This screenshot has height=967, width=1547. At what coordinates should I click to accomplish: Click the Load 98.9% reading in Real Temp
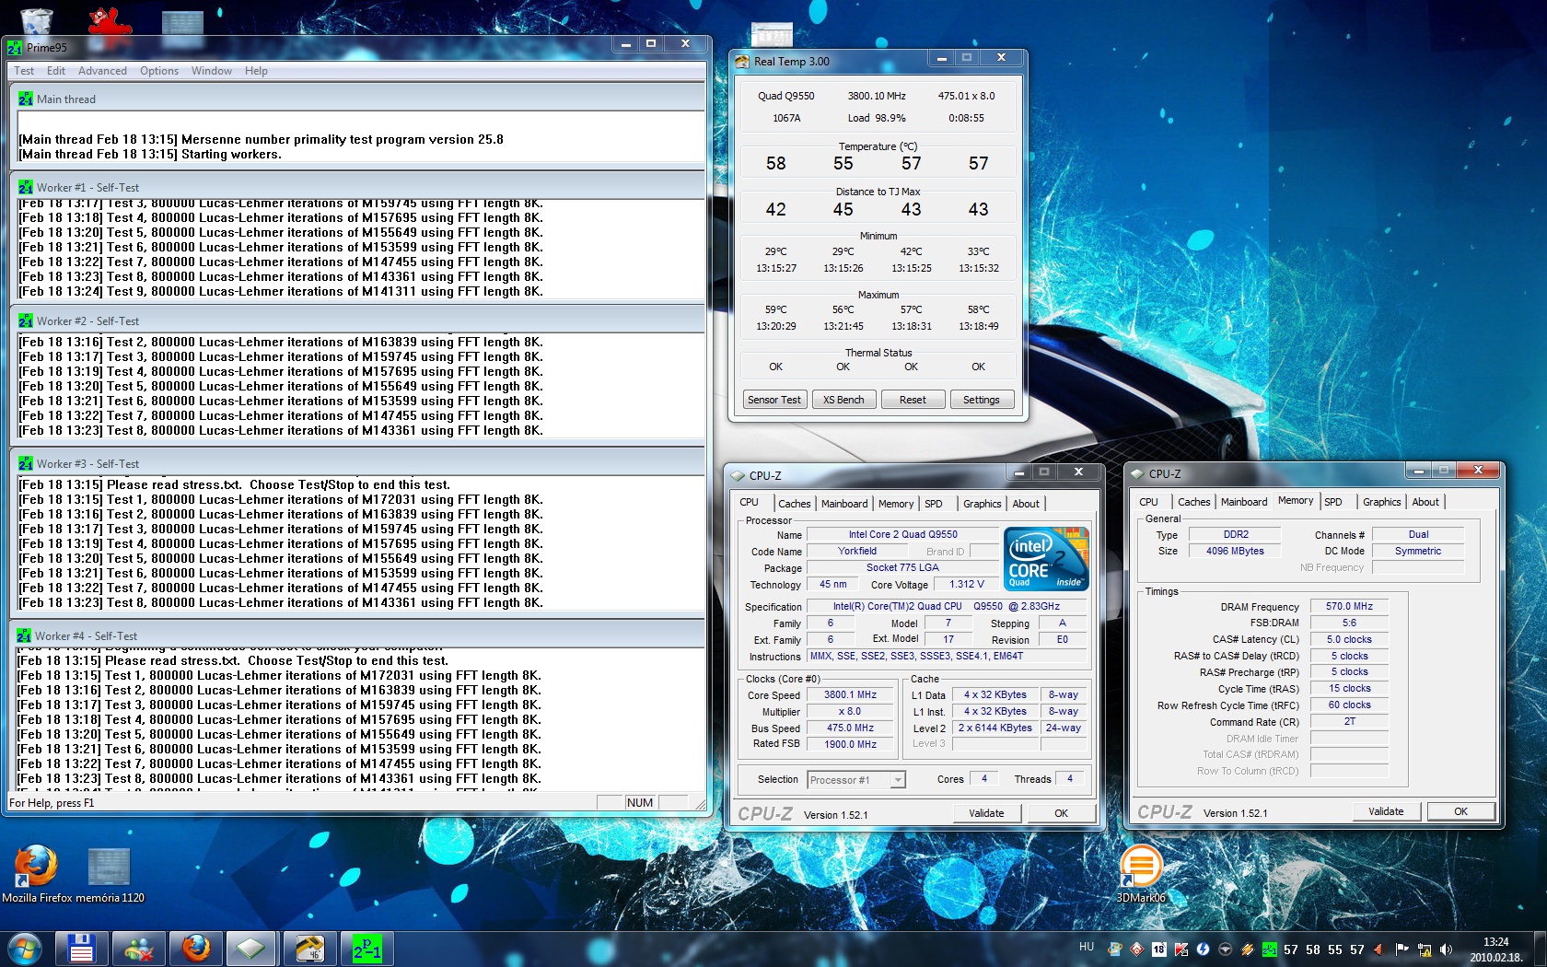[877, 118]
